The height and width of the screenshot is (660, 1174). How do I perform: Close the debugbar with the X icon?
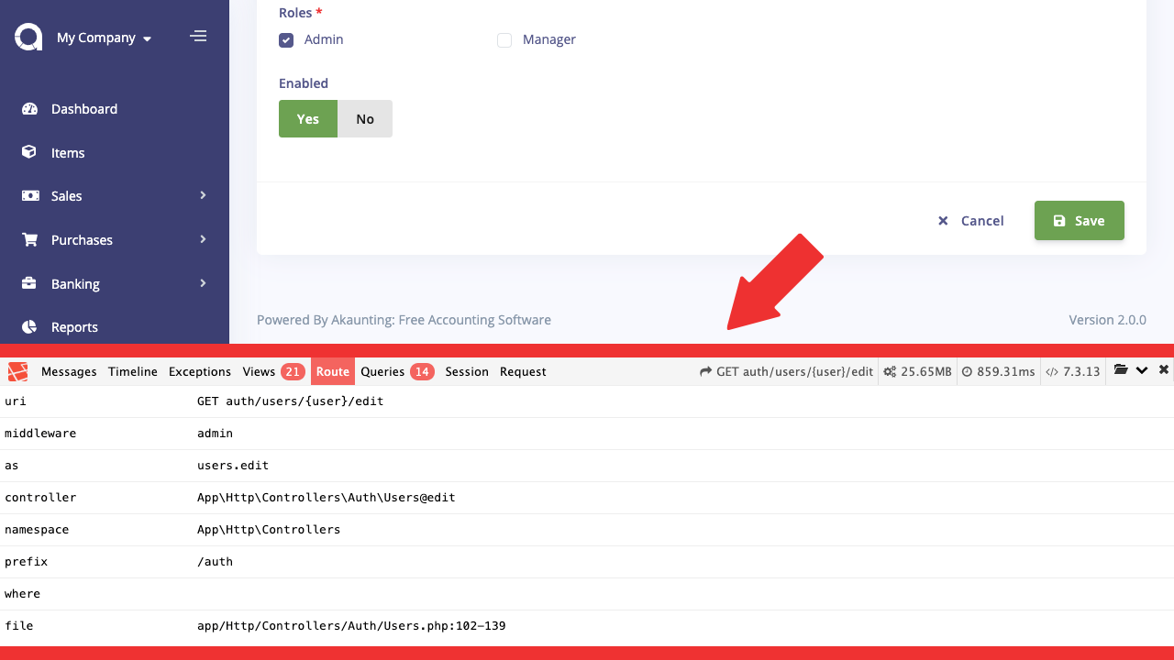tap(1164, 370)
